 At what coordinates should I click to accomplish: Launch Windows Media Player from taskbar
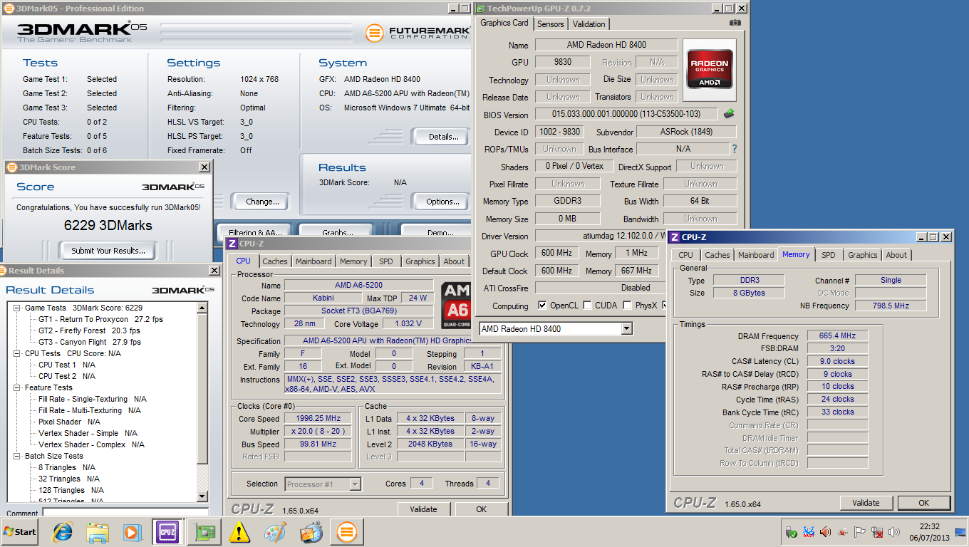tap(132, 532)
